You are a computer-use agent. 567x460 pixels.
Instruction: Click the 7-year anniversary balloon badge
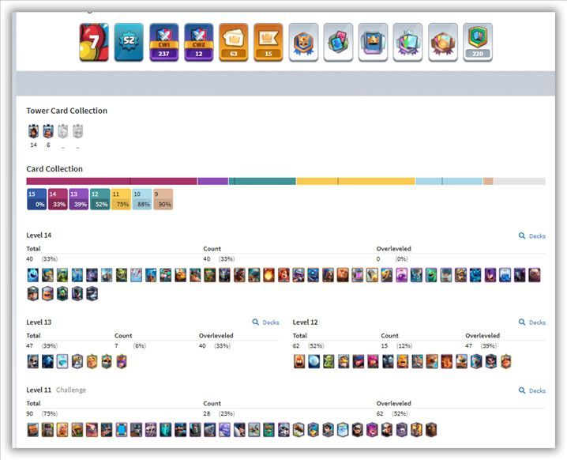[94, 42]
